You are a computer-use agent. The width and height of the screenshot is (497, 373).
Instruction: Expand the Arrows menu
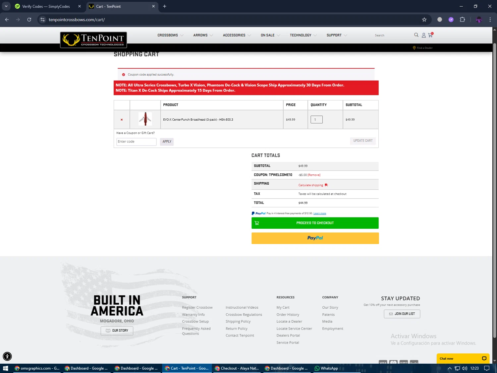point(203,35)
